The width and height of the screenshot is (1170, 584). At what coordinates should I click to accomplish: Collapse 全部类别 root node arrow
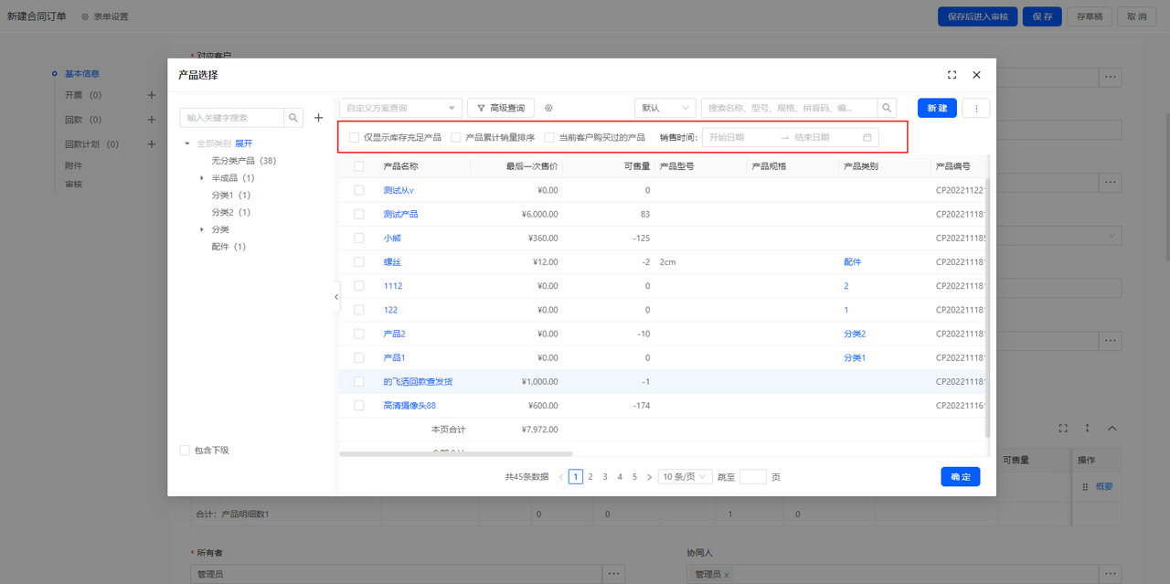187,143
